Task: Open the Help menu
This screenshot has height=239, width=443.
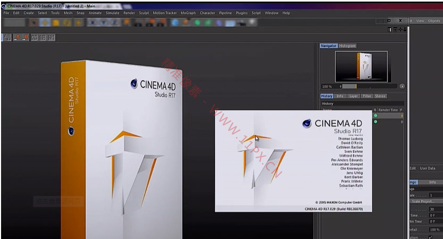Action: [286, 13]
